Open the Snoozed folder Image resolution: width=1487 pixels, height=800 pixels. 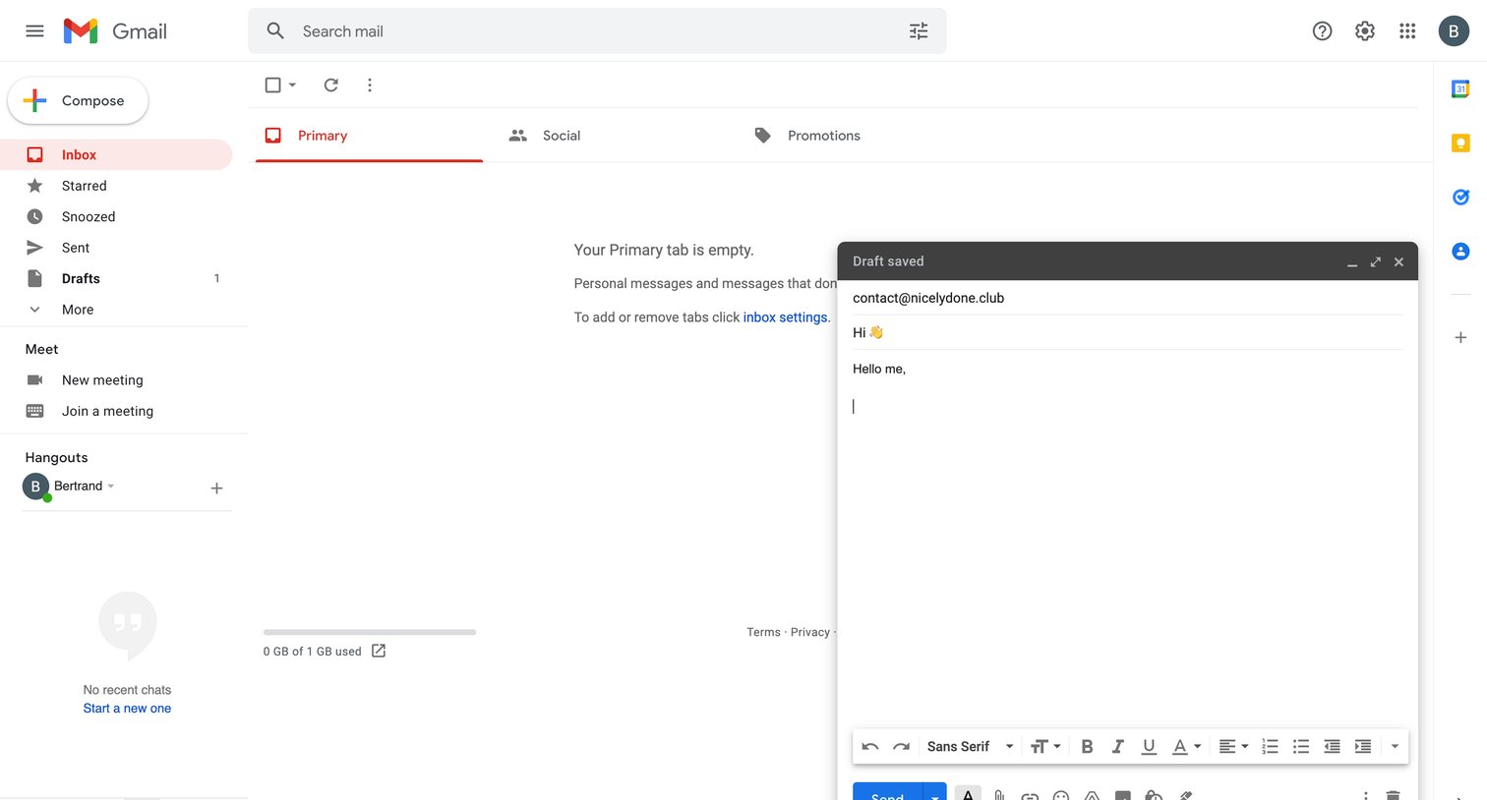(116, 217)
